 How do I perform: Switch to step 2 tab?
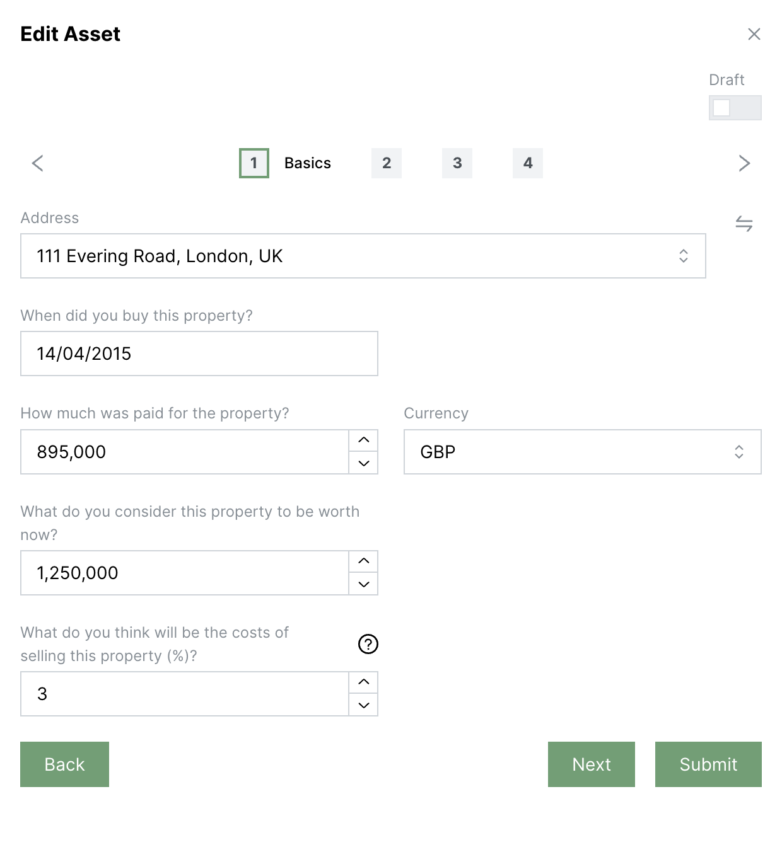pos(387,163)
